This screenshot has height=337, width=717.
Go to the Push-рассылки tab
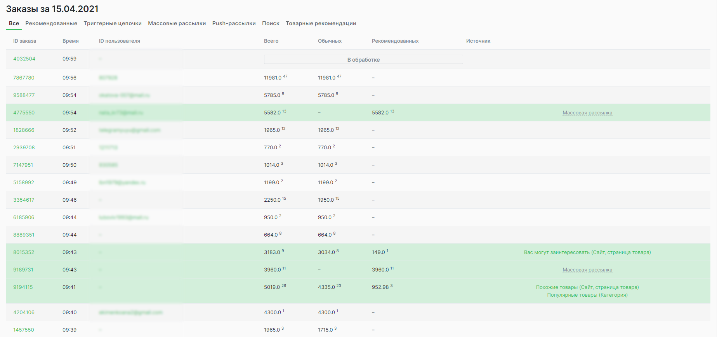click(x=234, y=23)
